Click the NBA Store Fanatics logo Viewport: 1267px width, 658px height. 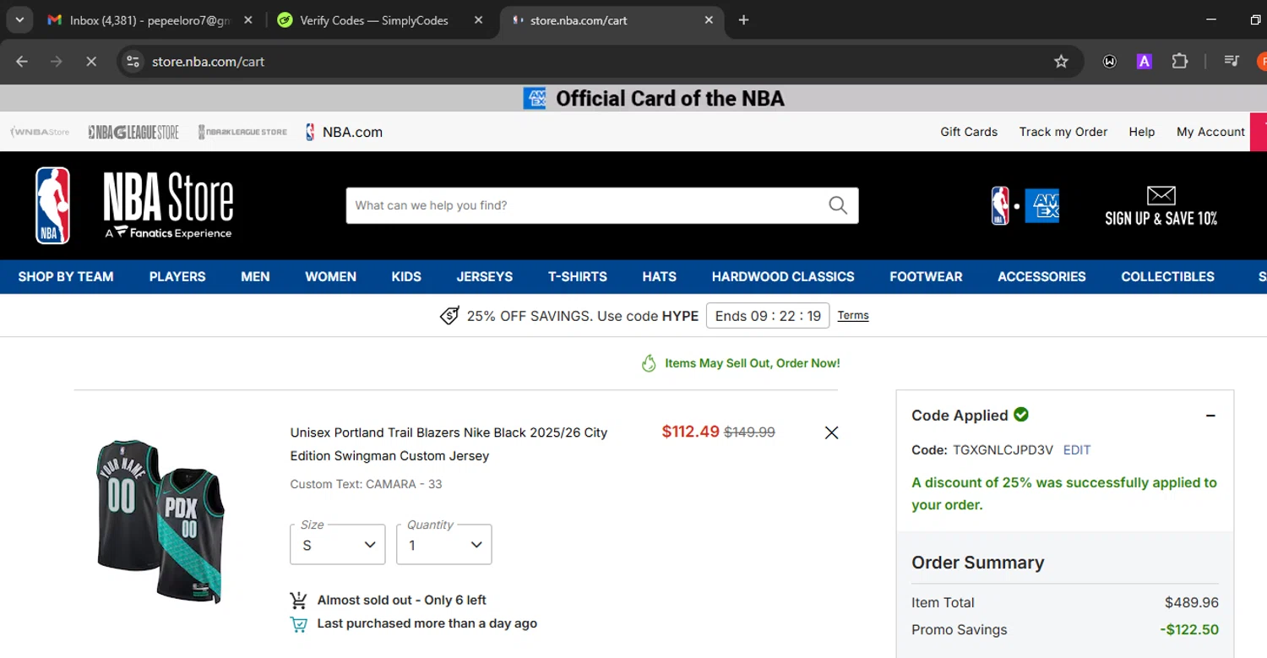168,205
